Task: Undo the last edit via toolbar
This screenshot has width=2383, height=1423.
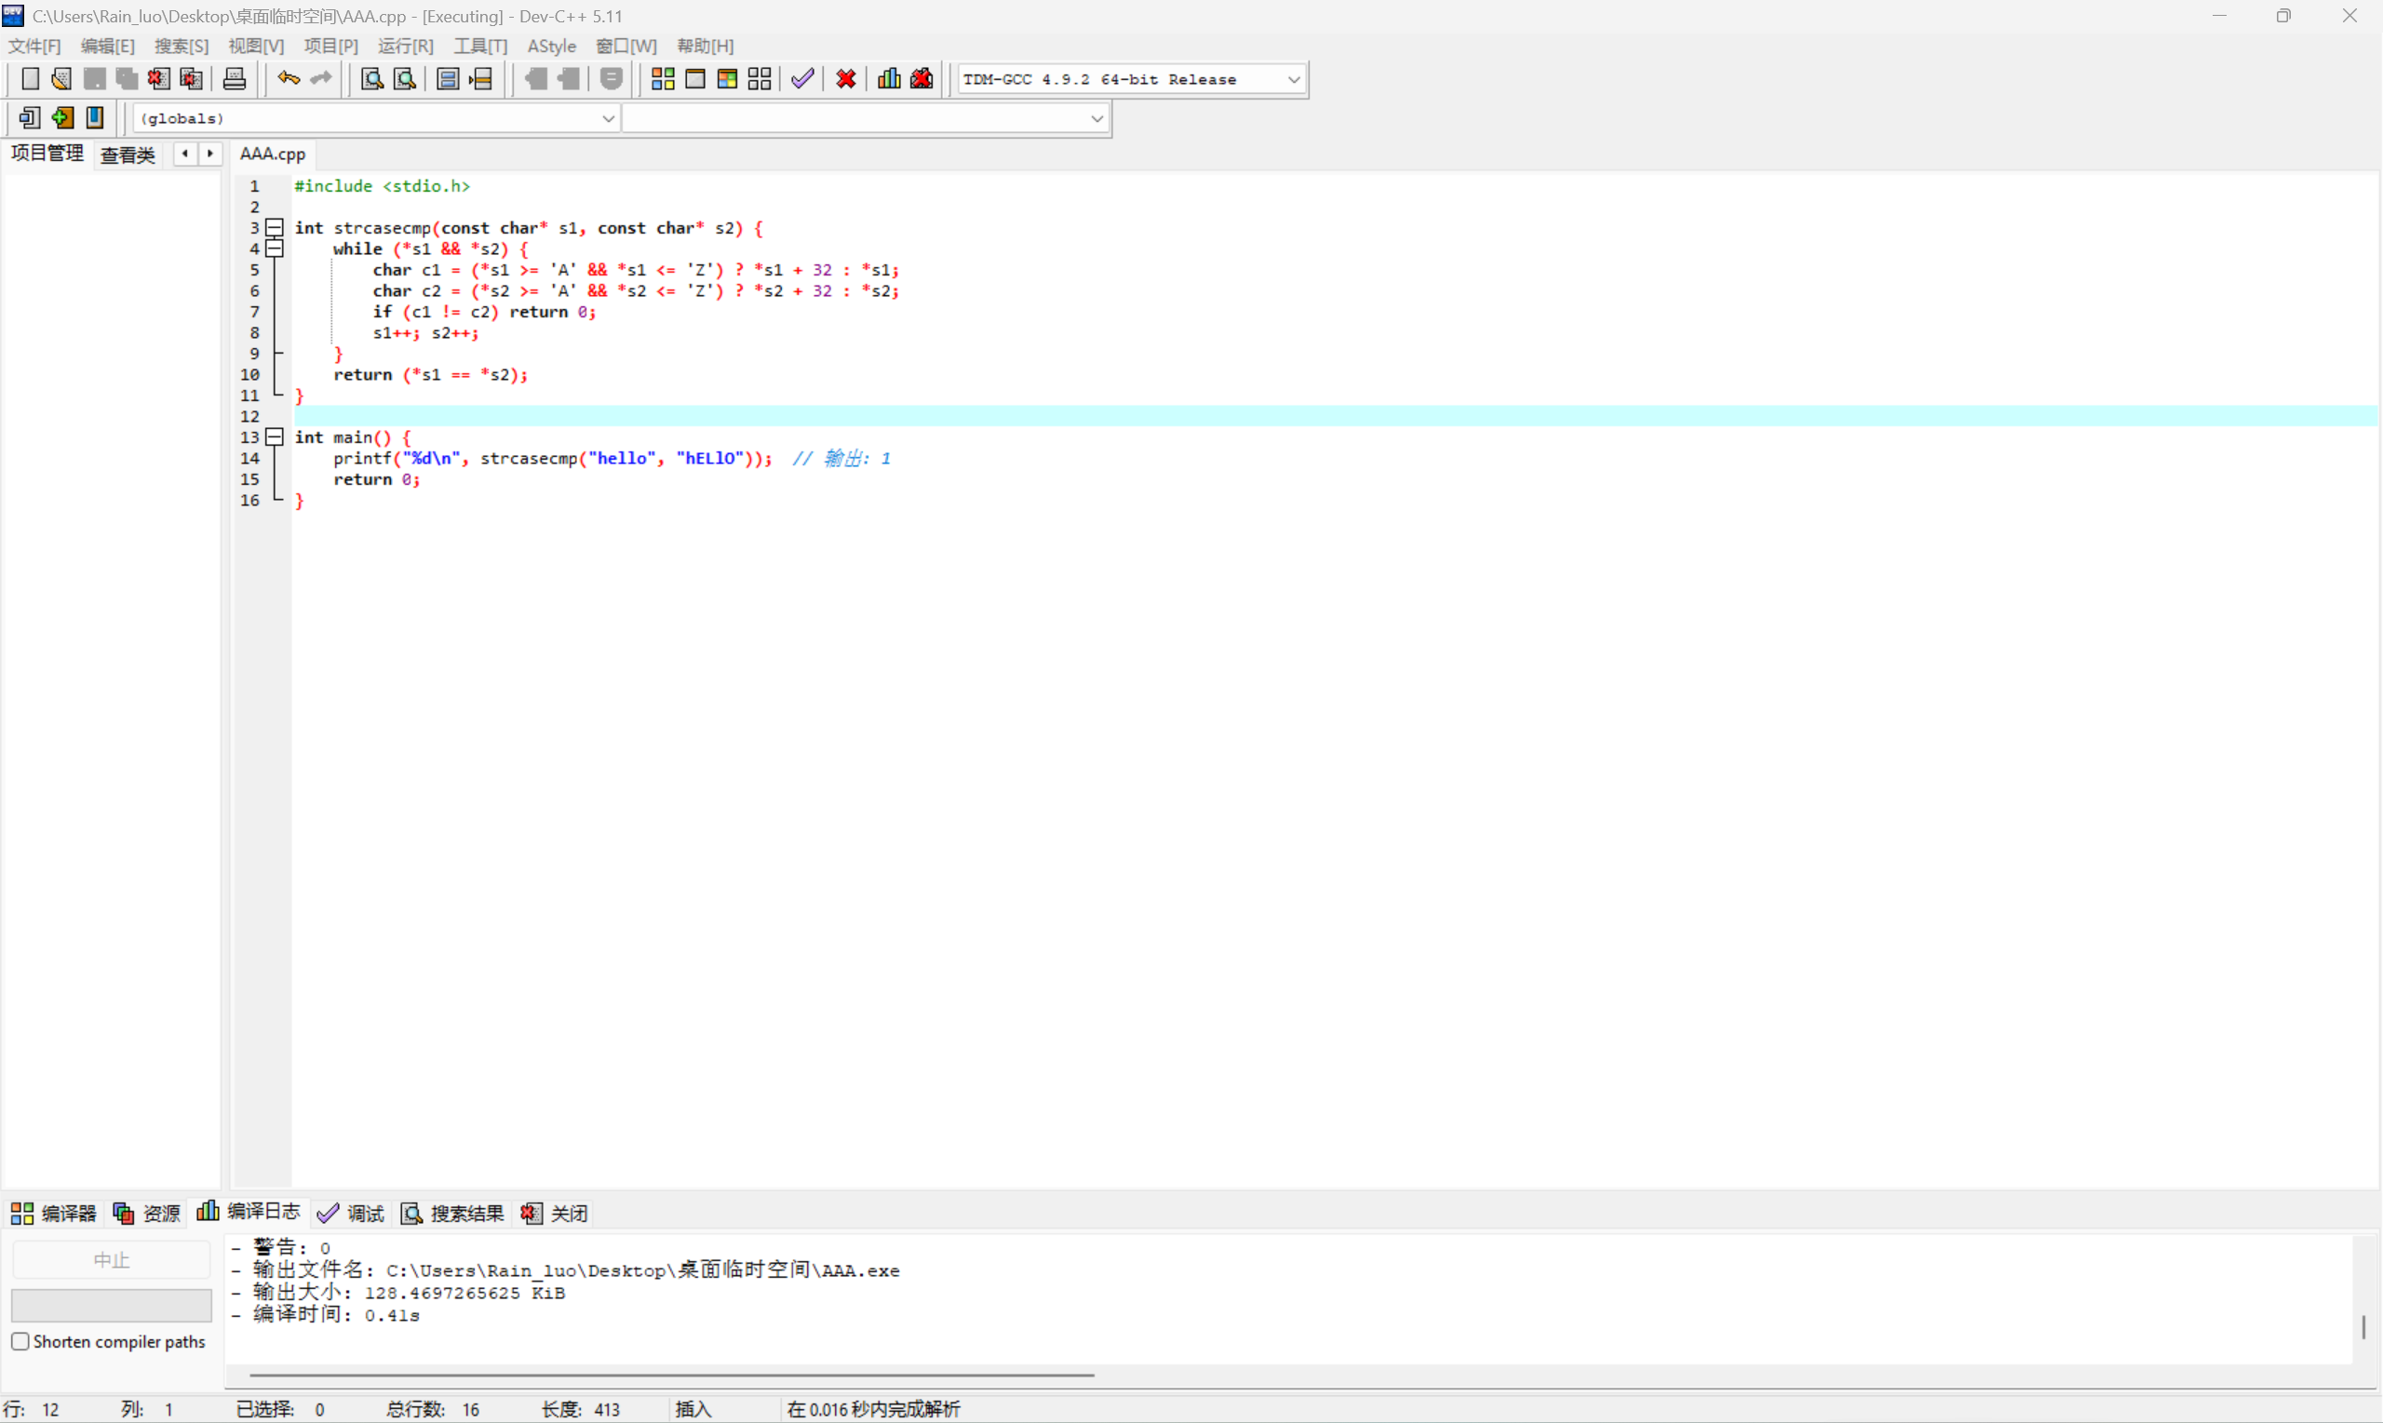Action: click(x=288, y=78)
